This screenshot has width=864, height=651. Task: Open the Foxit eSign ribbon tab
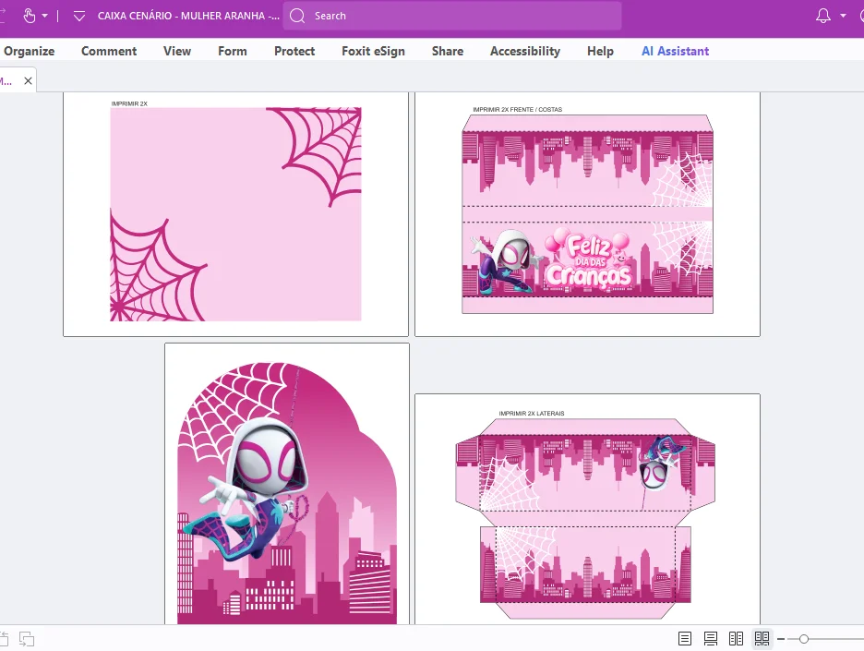[x=373, y=52]
